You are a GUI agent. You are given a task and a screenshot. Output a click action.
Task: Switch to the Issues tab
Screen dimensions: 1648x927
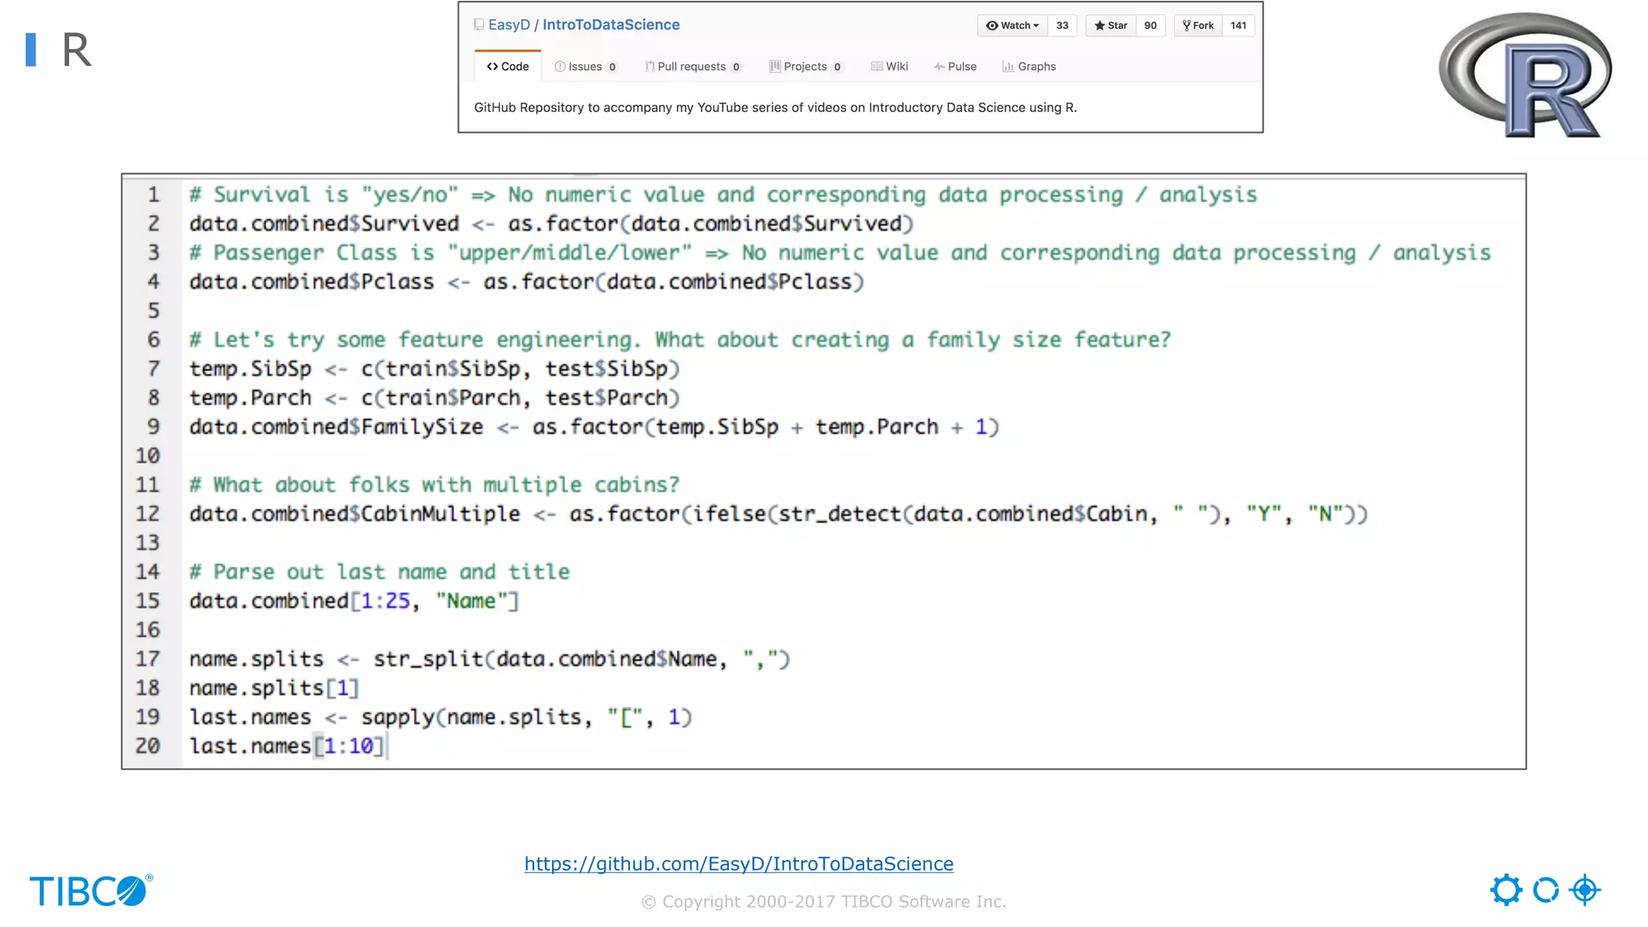(586, 67)
